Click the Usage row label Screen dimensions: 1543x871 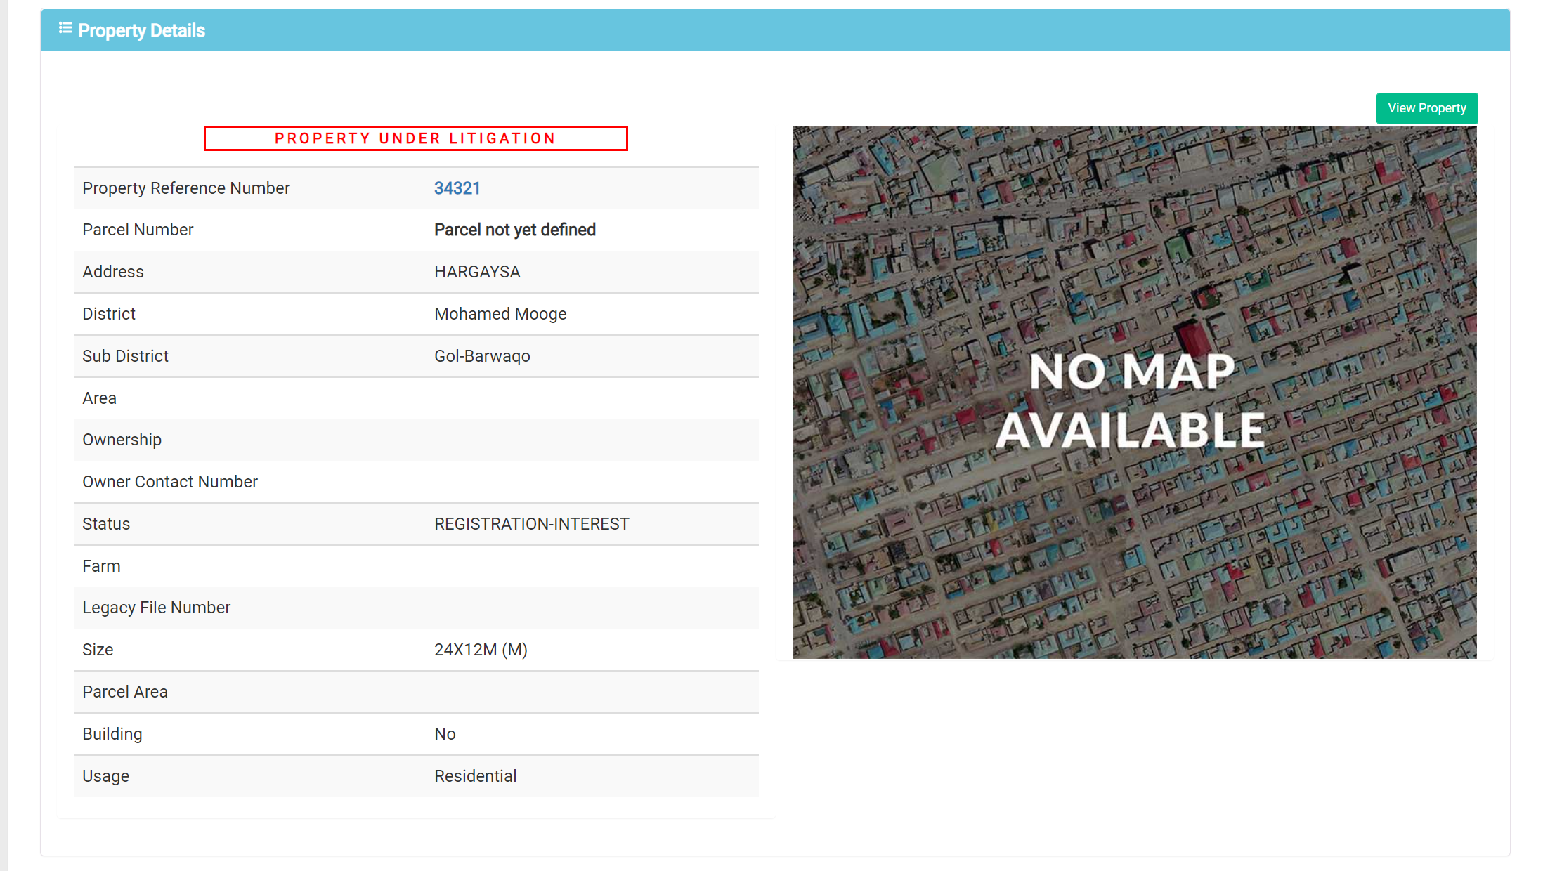(105, 776)
